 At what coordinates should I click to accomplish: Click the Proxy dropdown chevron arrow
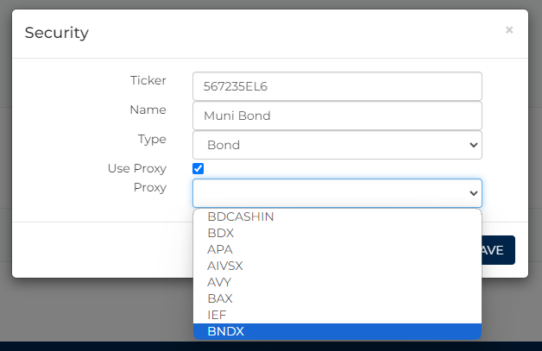472,193
